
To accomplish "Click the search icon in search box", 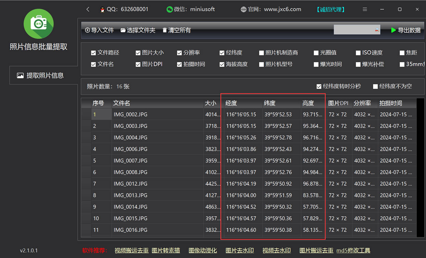I will pos(377,30).
